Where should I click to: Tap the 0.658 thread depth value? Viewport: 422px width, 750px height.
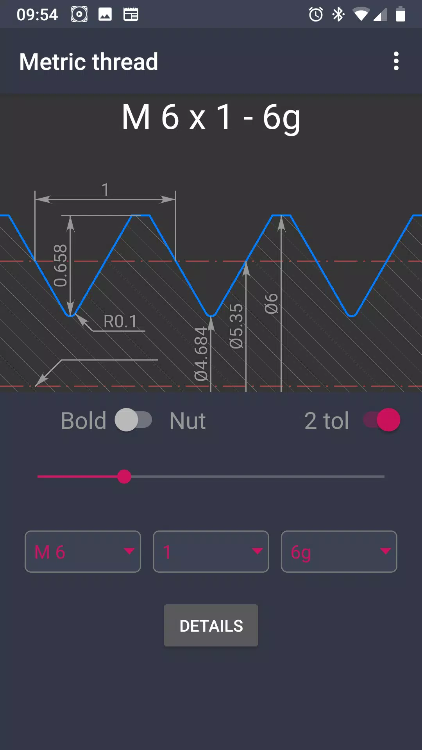coord(61,265)
